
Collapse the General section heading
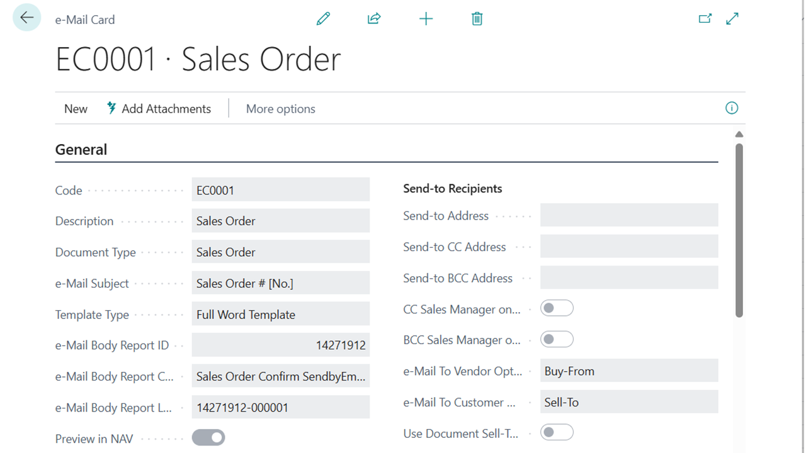81,150
